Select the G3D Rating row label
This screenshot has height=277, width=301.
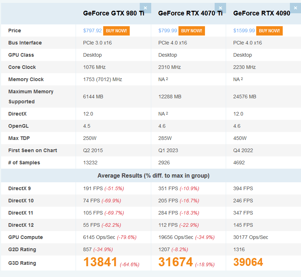(22, 263)
